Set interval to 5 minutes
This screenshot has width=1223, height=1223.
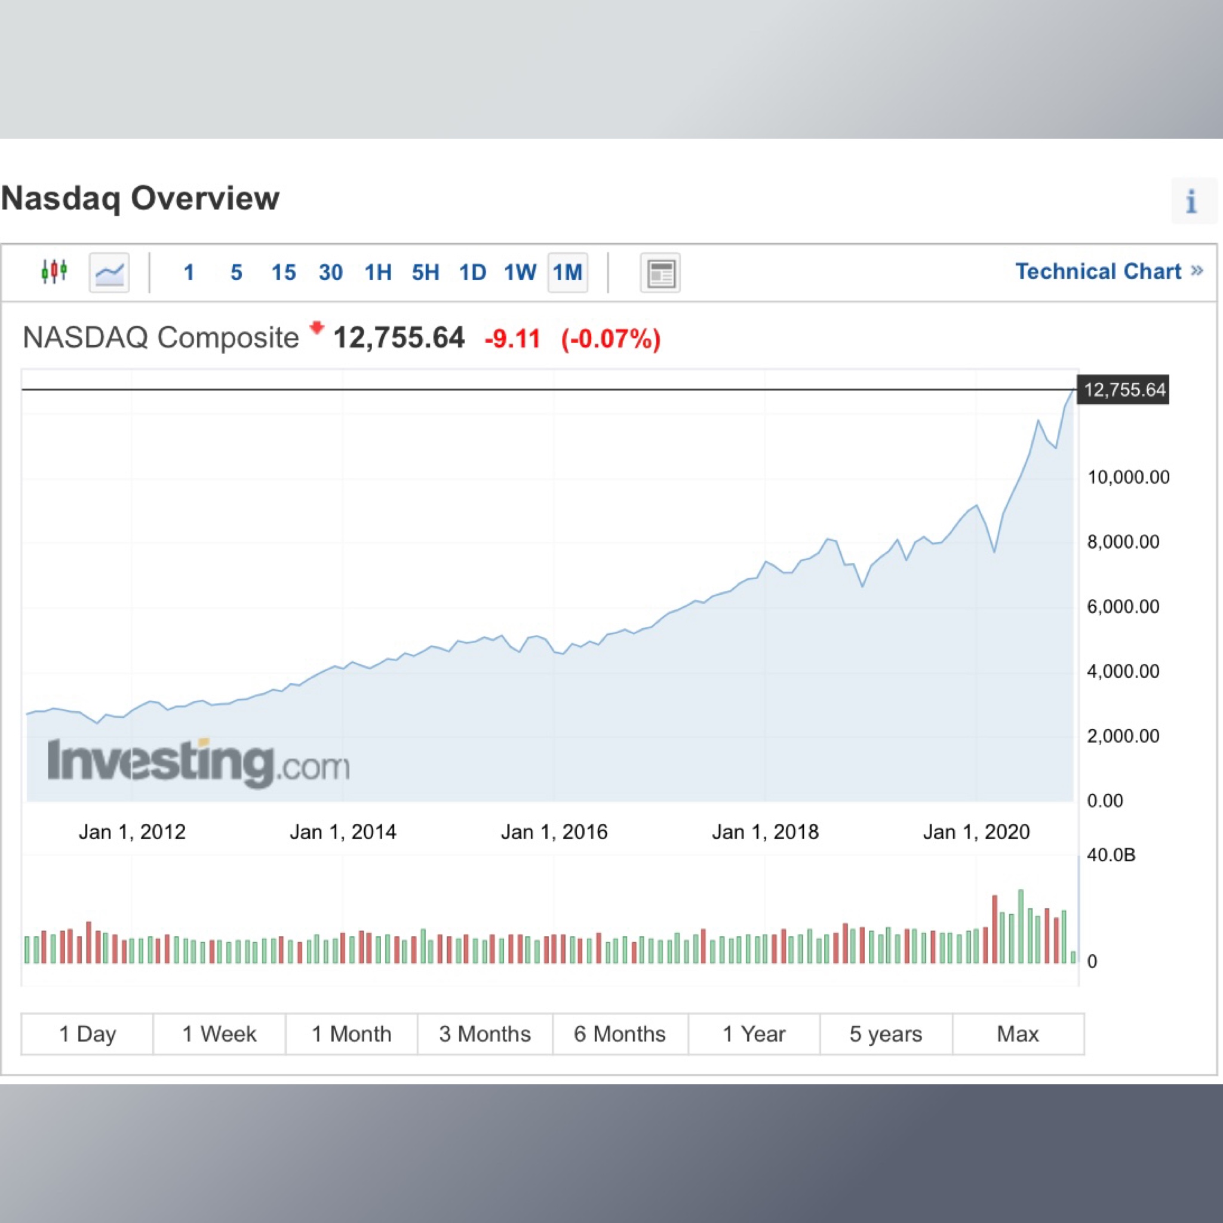click(236, 273)
